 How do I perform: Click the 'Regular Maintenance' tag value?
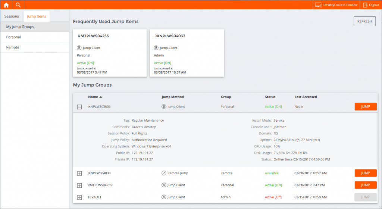[x=148, y=120]
